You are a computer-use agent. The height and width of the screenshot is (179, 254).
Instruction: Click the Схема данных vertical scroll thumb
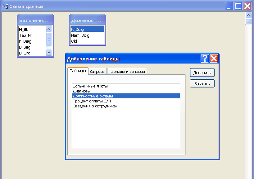[248, 21]
